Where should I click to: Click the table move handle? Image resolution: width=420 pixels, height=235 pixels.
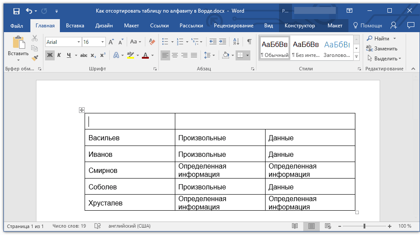[x=82, y=110]
